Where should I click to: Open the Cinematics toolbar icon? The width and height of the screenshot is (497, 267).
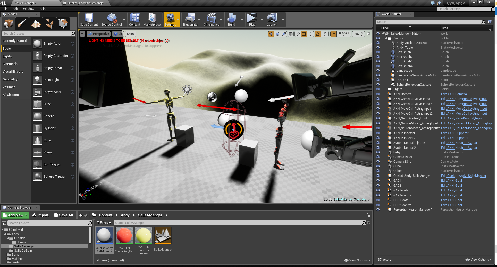(x=211, y=20)
